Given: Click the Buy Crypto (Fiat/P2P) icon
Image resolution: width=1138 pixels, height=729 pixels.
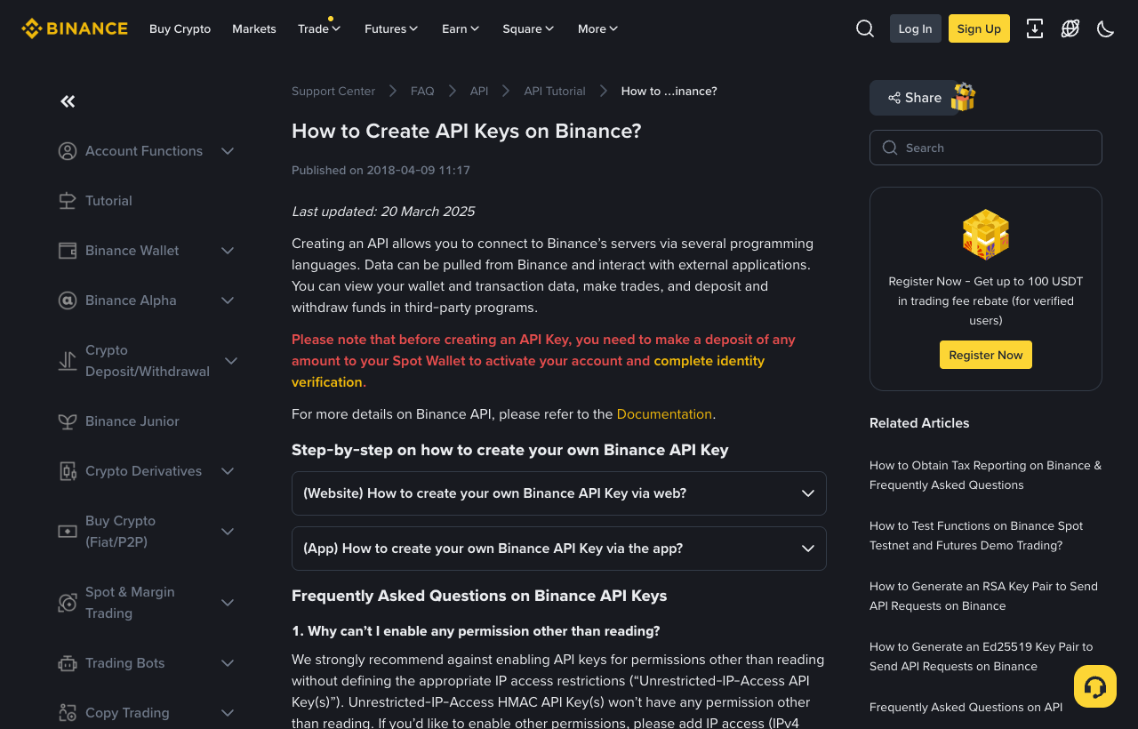Looking at the screenshot, I should point(68,532).
